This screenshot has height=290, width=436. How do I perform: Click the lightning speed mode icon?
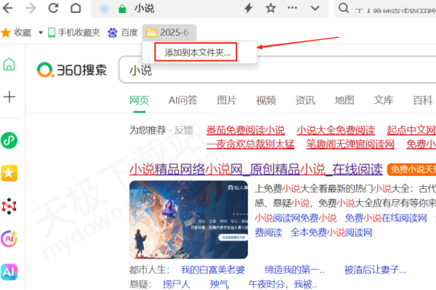[249, 8]
